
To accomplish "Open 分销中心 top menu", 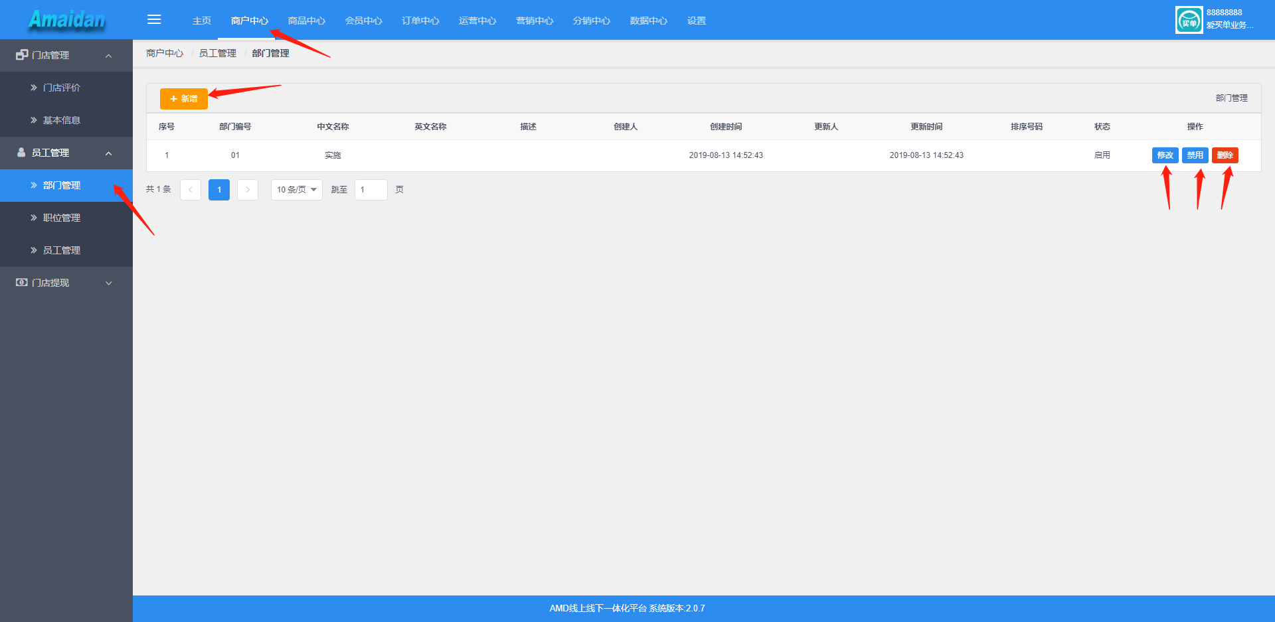I will [x=592, y=21].
